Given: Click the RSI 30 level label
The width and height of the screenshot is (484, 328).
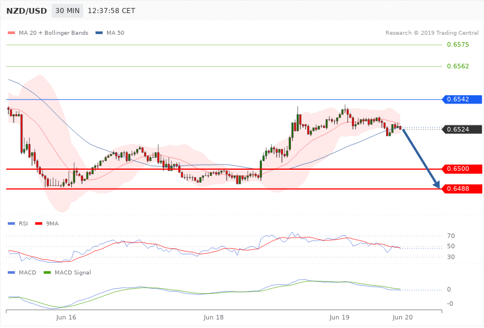Looking at the screenshot, I should (x=450, y=257).
